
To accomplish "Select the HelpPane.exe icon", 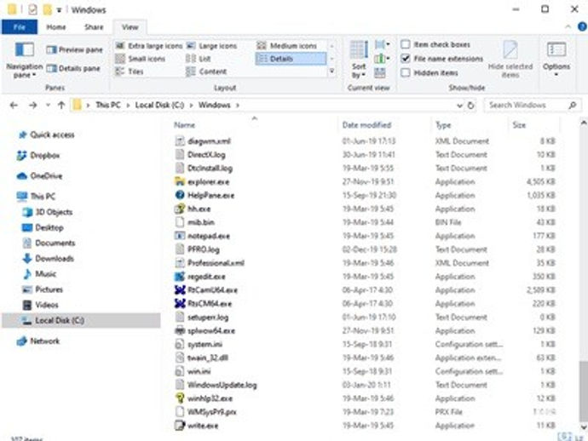I will [x=180, y=195].
